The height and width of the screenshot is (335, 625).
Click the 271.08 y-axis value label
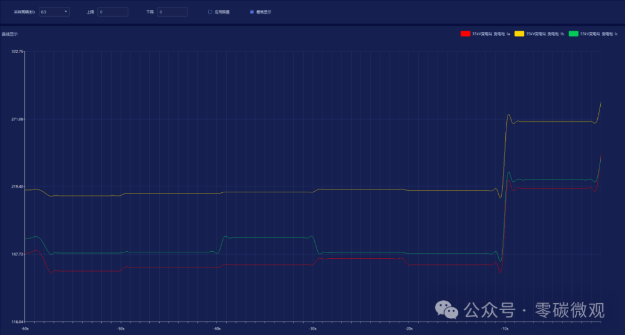coord(17,119)
